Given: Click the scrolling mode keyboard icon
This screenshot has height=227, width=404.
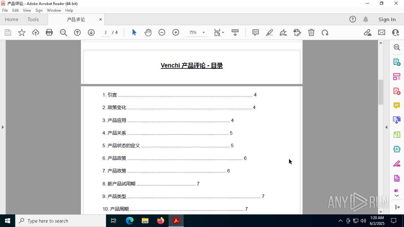Looking at the screenshot, I should click(235, 32).
